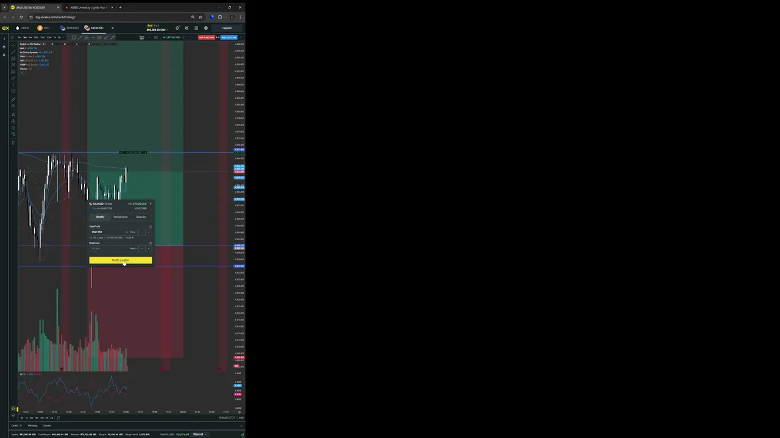780x438 pixels.
Task: Click the red Sell price button
Action: (x=207, y=37)
